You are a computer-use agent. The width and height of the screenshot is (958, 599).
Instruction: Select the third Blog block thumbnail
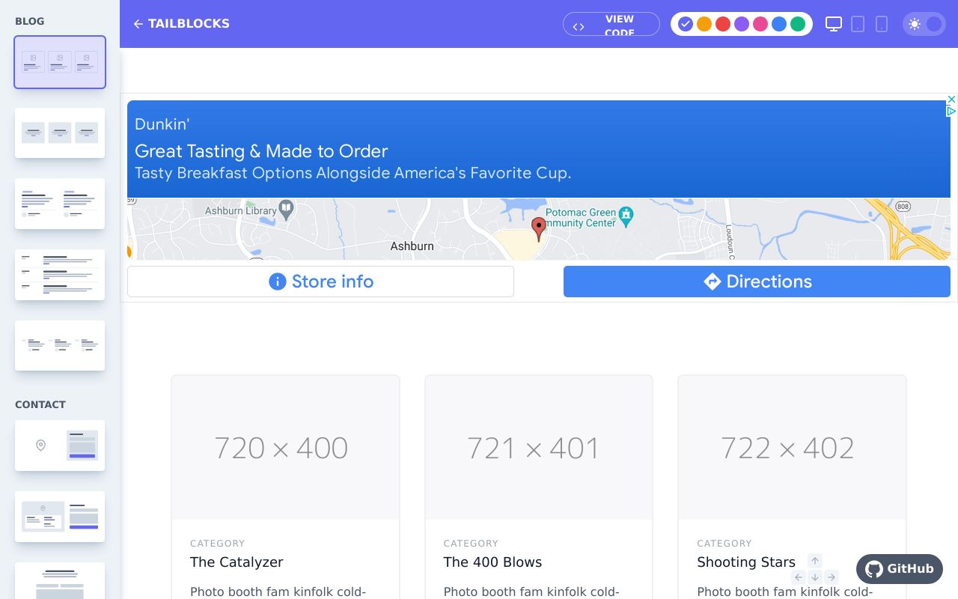(60, 204)
